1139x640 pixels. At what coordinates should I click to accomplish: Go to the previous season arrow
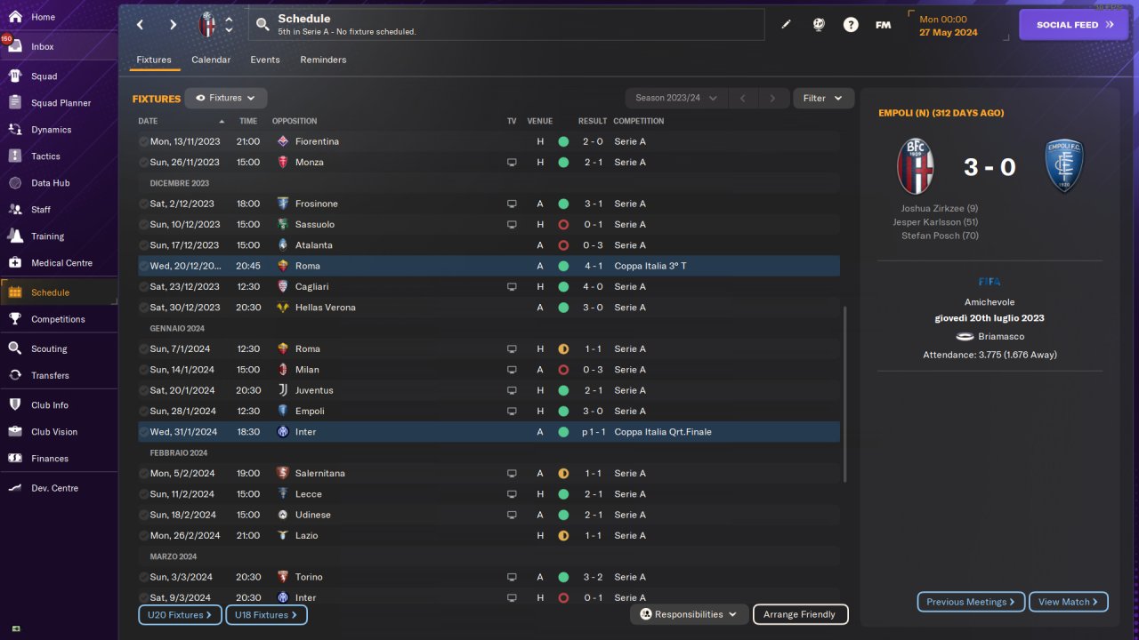point(743,99)
